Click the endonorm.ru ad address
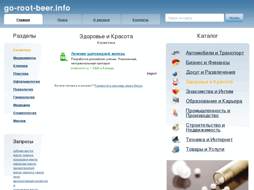This screenshot has width=254, height=190. (80, 68)
